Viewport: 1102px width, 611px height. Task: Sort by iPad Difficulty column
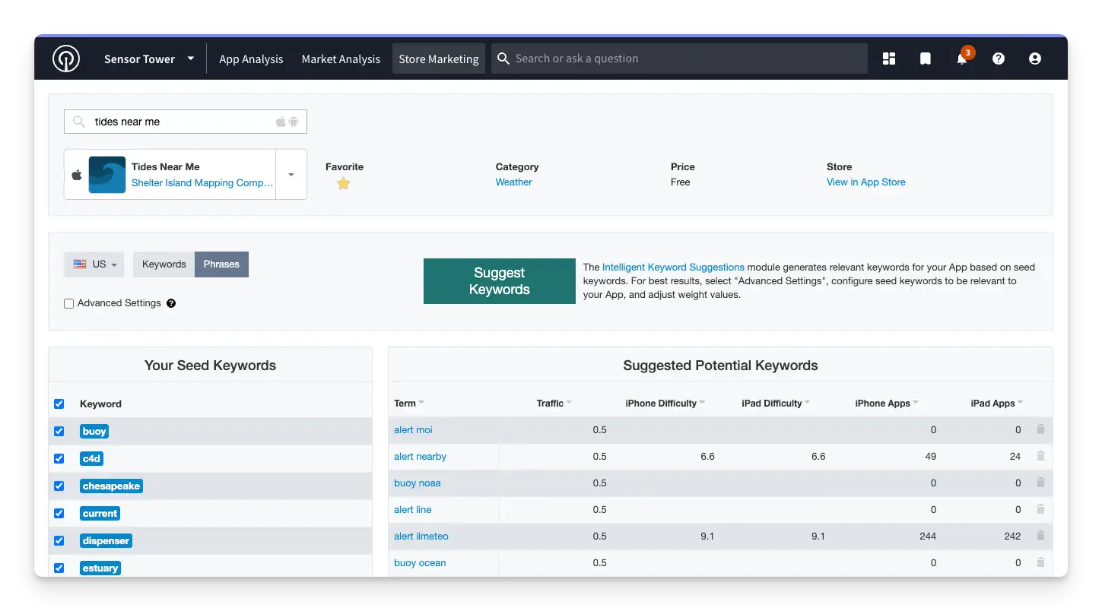coord(776,403)
